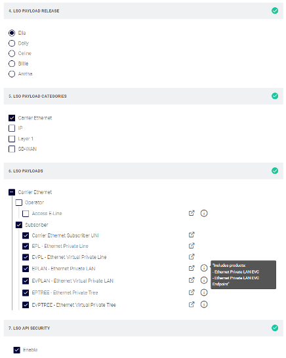The height and width of the screenshot is (358, 286).
Task: Select the Dolly release radio button
Action: tap(12, 43)
